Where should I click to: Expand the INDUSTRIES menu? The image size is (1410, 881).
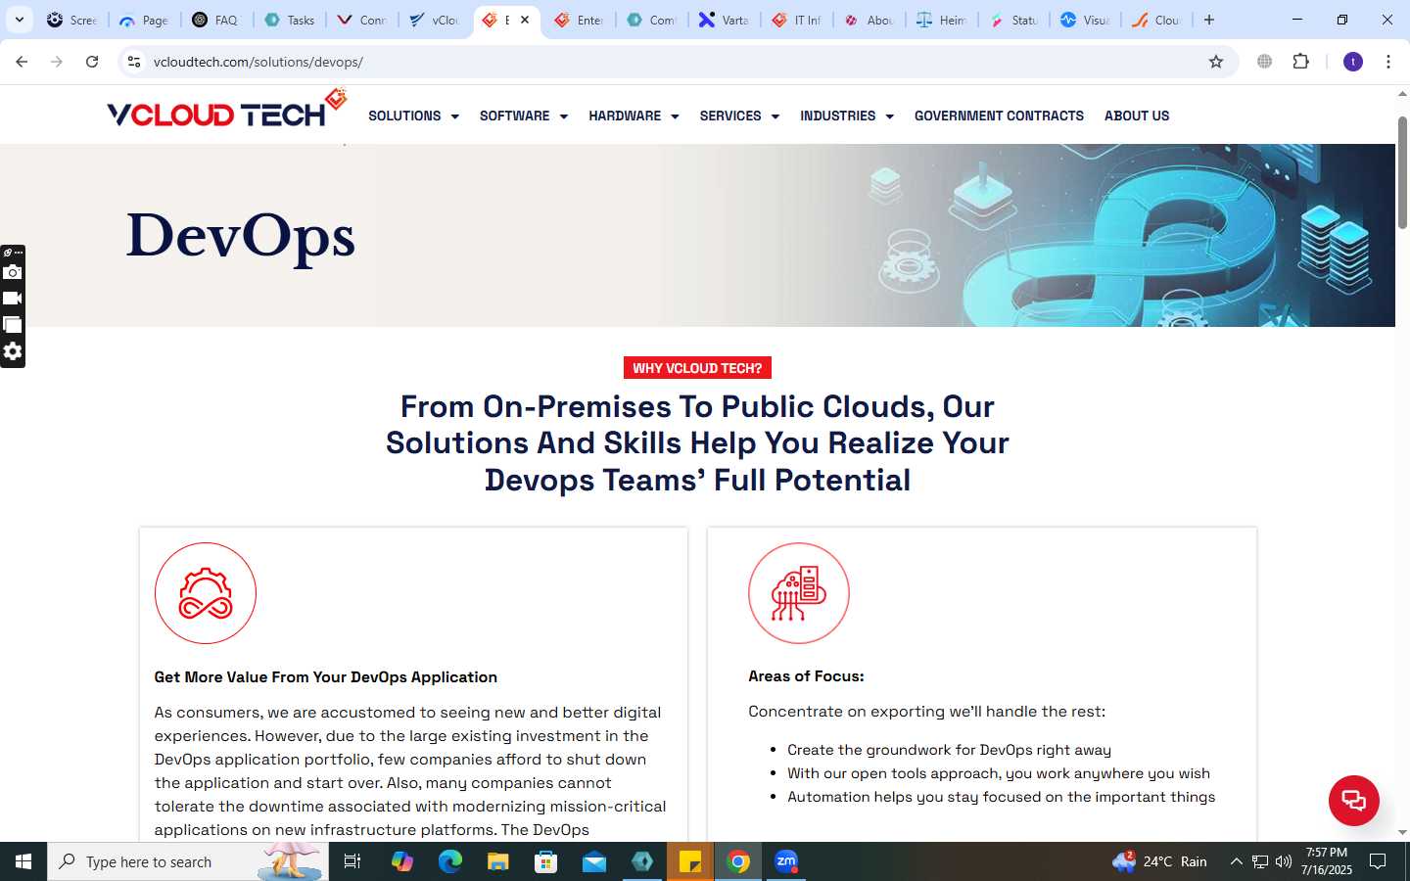click(847, 116)
